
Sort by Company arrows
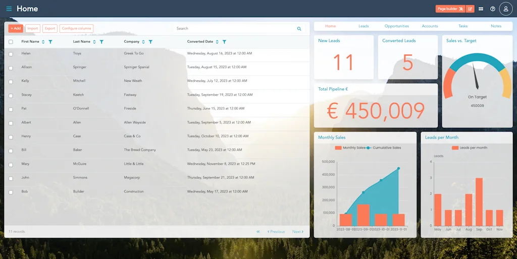[x=143, y=42]
